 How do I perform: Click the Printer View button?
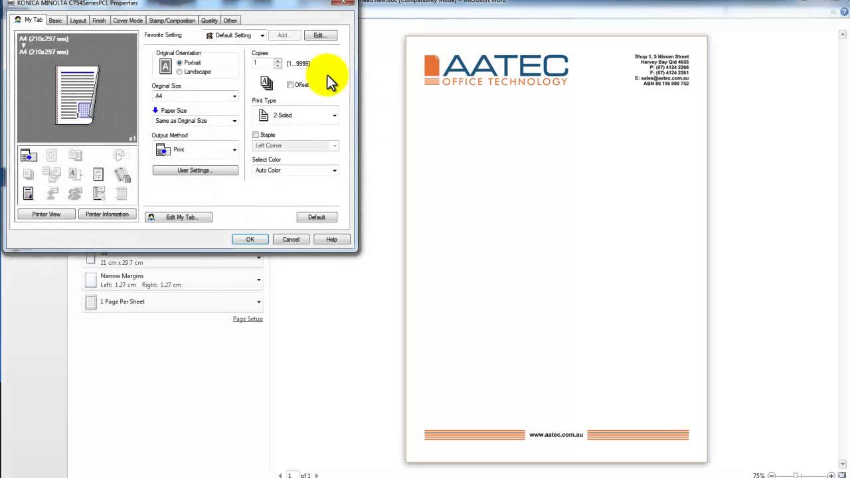pyautogui.click(x=46, y=214)
